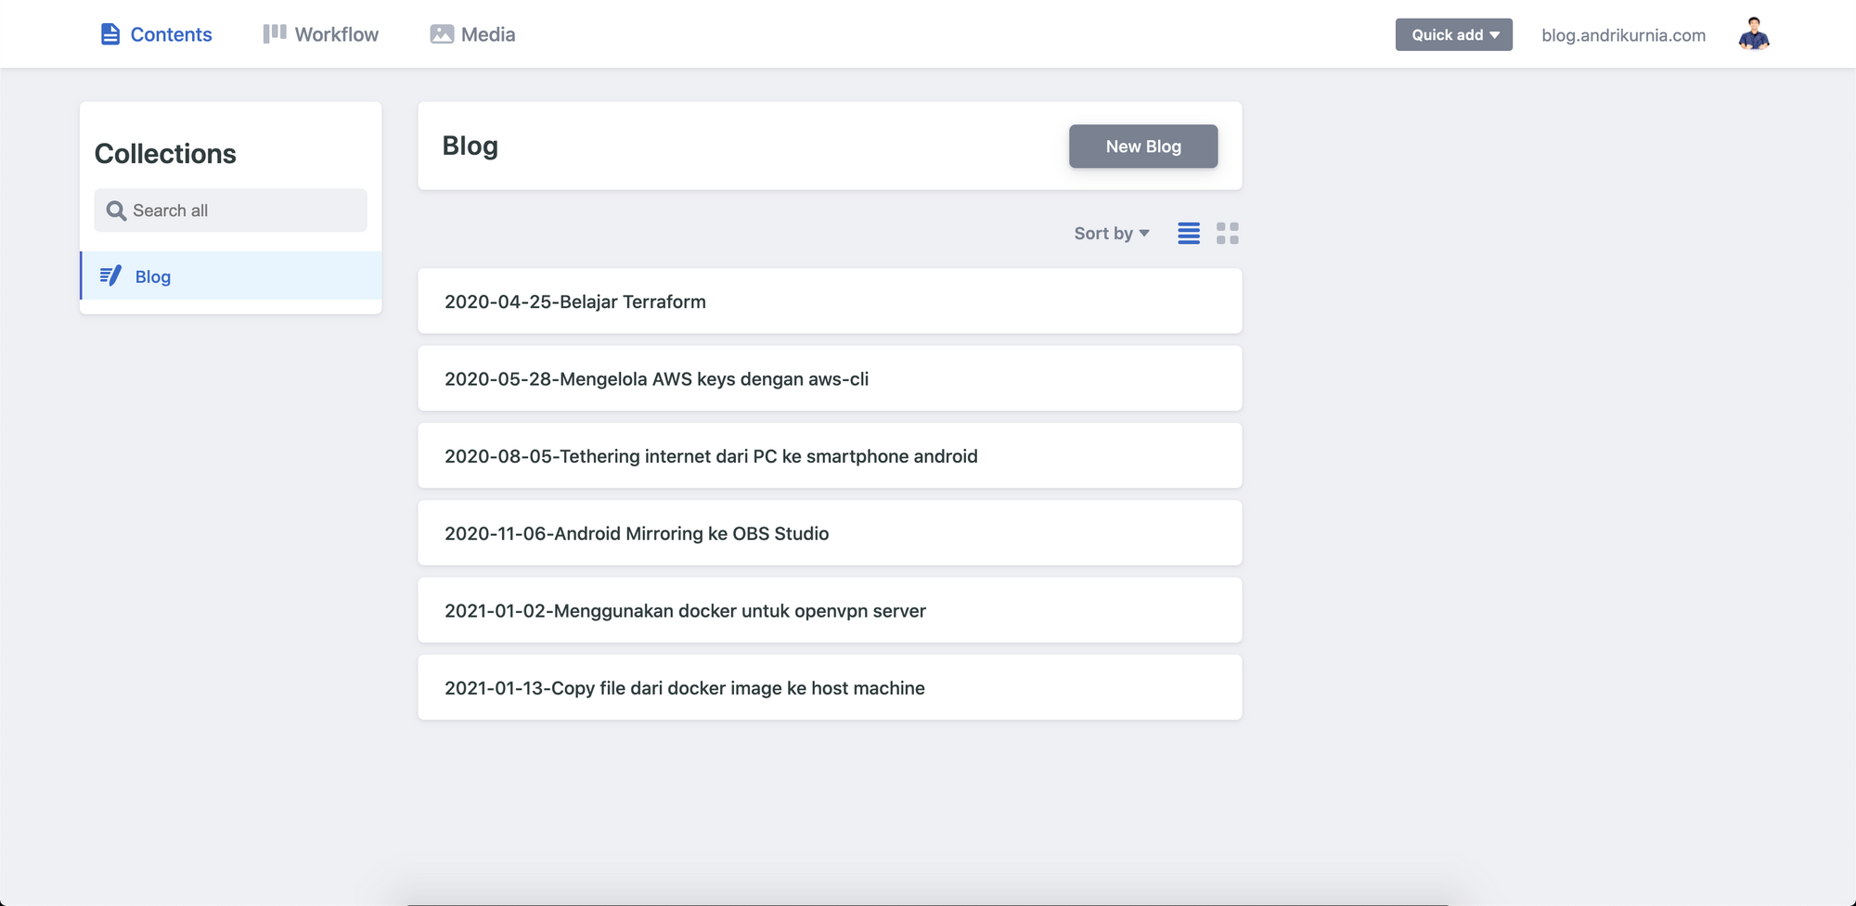Open the Sort by dropdown
The image size is (1856, 906).
pos(1111,233)
